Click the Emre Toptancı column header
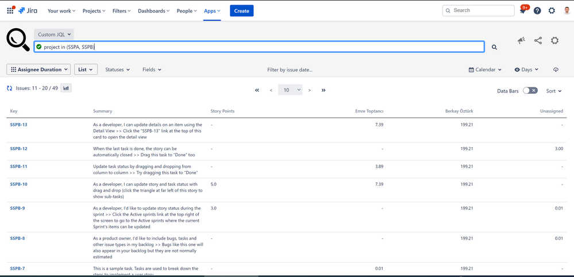This screenshot has height=277, width=574. point(369,111)
